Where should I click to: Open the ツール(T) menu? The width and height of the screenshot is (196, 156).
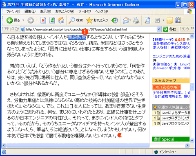[x=85, y=11]
